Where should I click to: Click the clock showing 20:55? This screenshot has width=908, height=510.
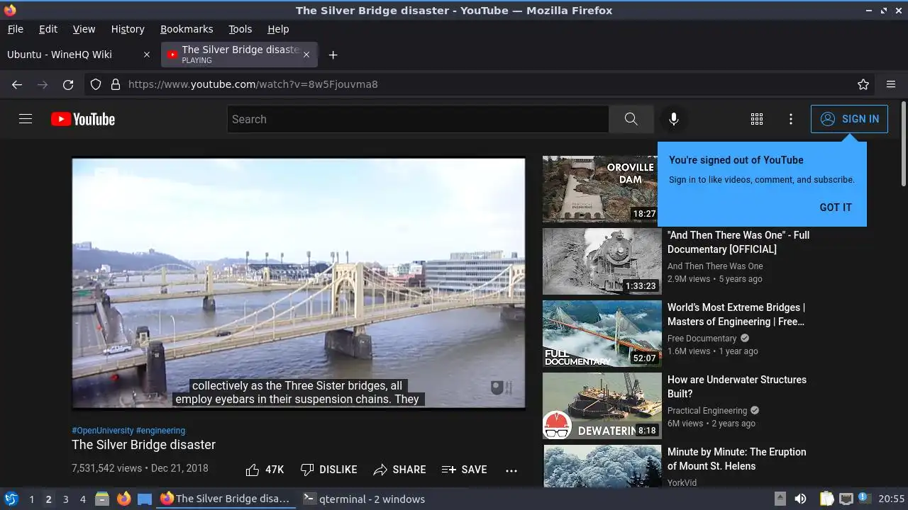[892, 499]
